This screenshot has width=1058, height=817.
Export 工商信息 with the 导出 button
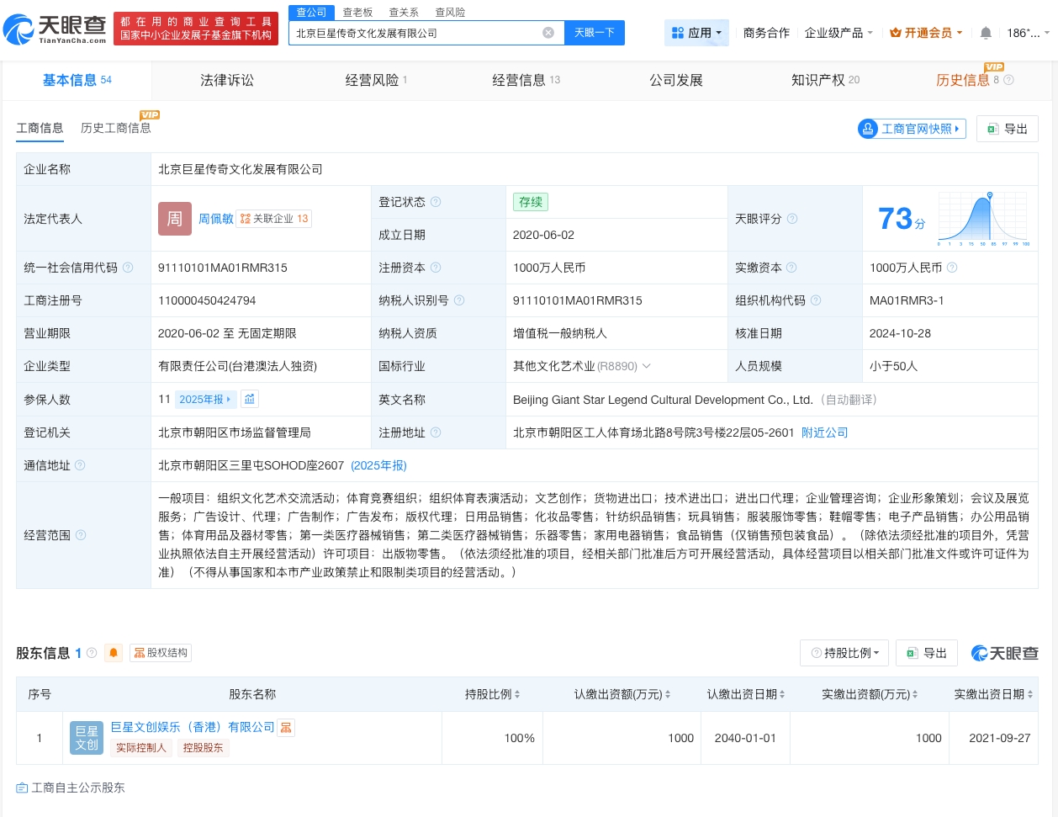click(x=1008, y=129)
